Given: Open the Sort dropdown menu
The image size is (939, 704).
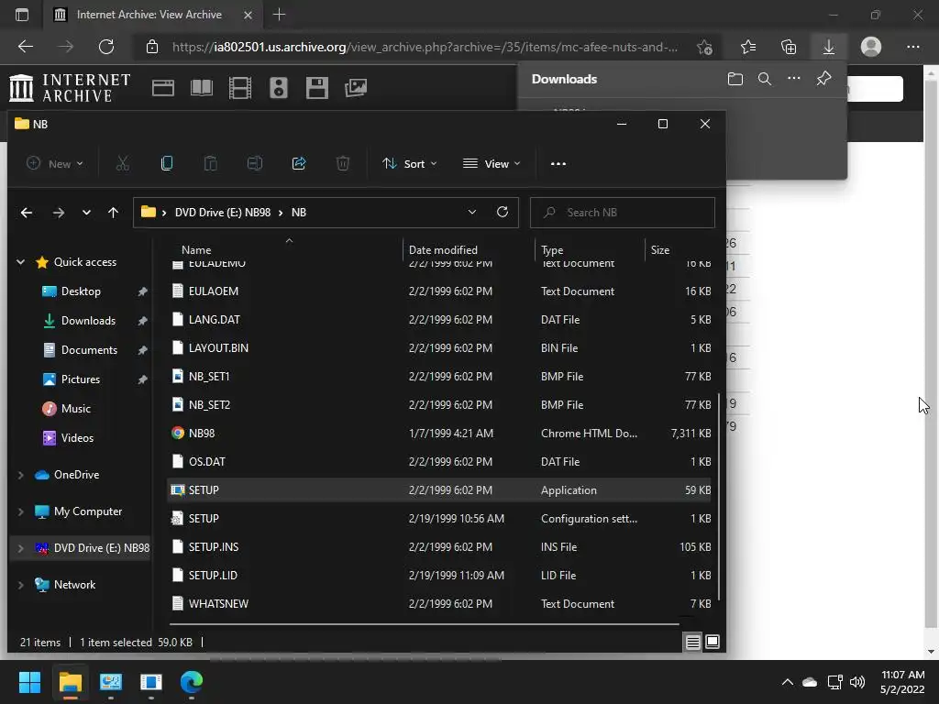Looking at the screenshot, I should [410, 163].
